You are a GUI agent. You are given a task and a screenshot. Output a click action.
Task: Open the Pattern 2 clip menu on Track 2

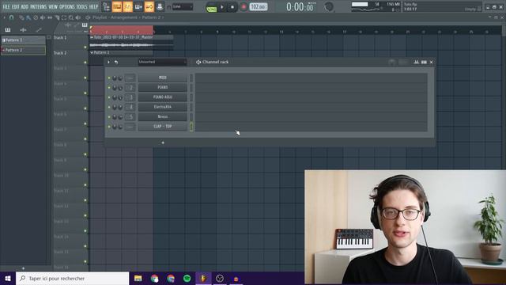[92, 52]
